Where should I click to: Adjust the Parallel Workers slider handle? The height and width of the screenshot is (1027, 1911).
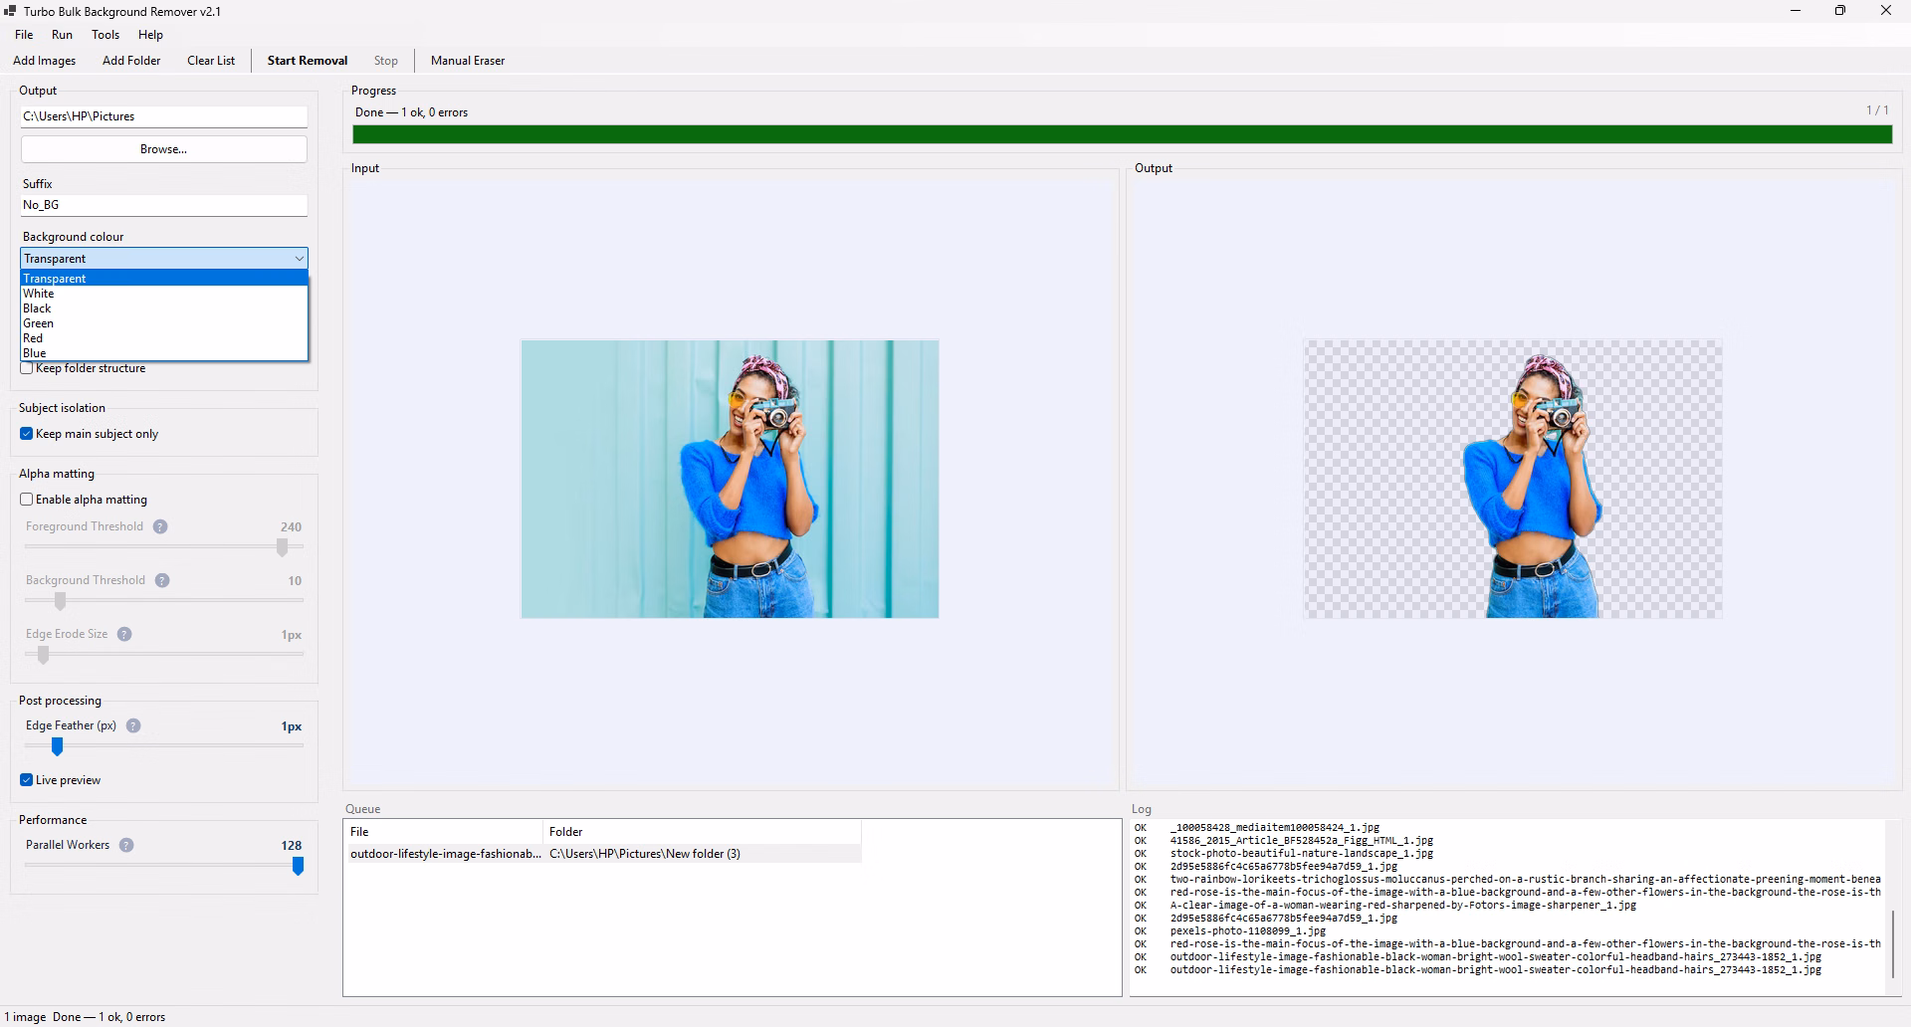[298, 866]
